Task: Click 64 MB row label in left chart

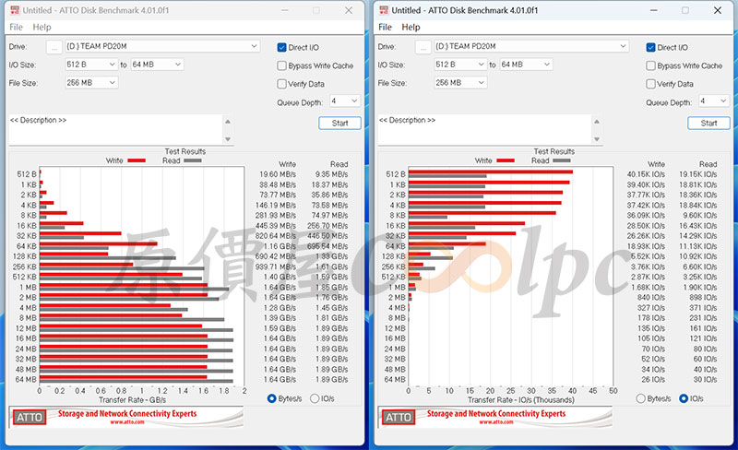Action: (26, 379)
